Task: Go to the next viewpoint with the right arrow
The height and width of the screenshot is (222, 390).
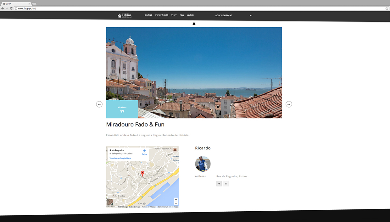Action: [x=289, y=104]
